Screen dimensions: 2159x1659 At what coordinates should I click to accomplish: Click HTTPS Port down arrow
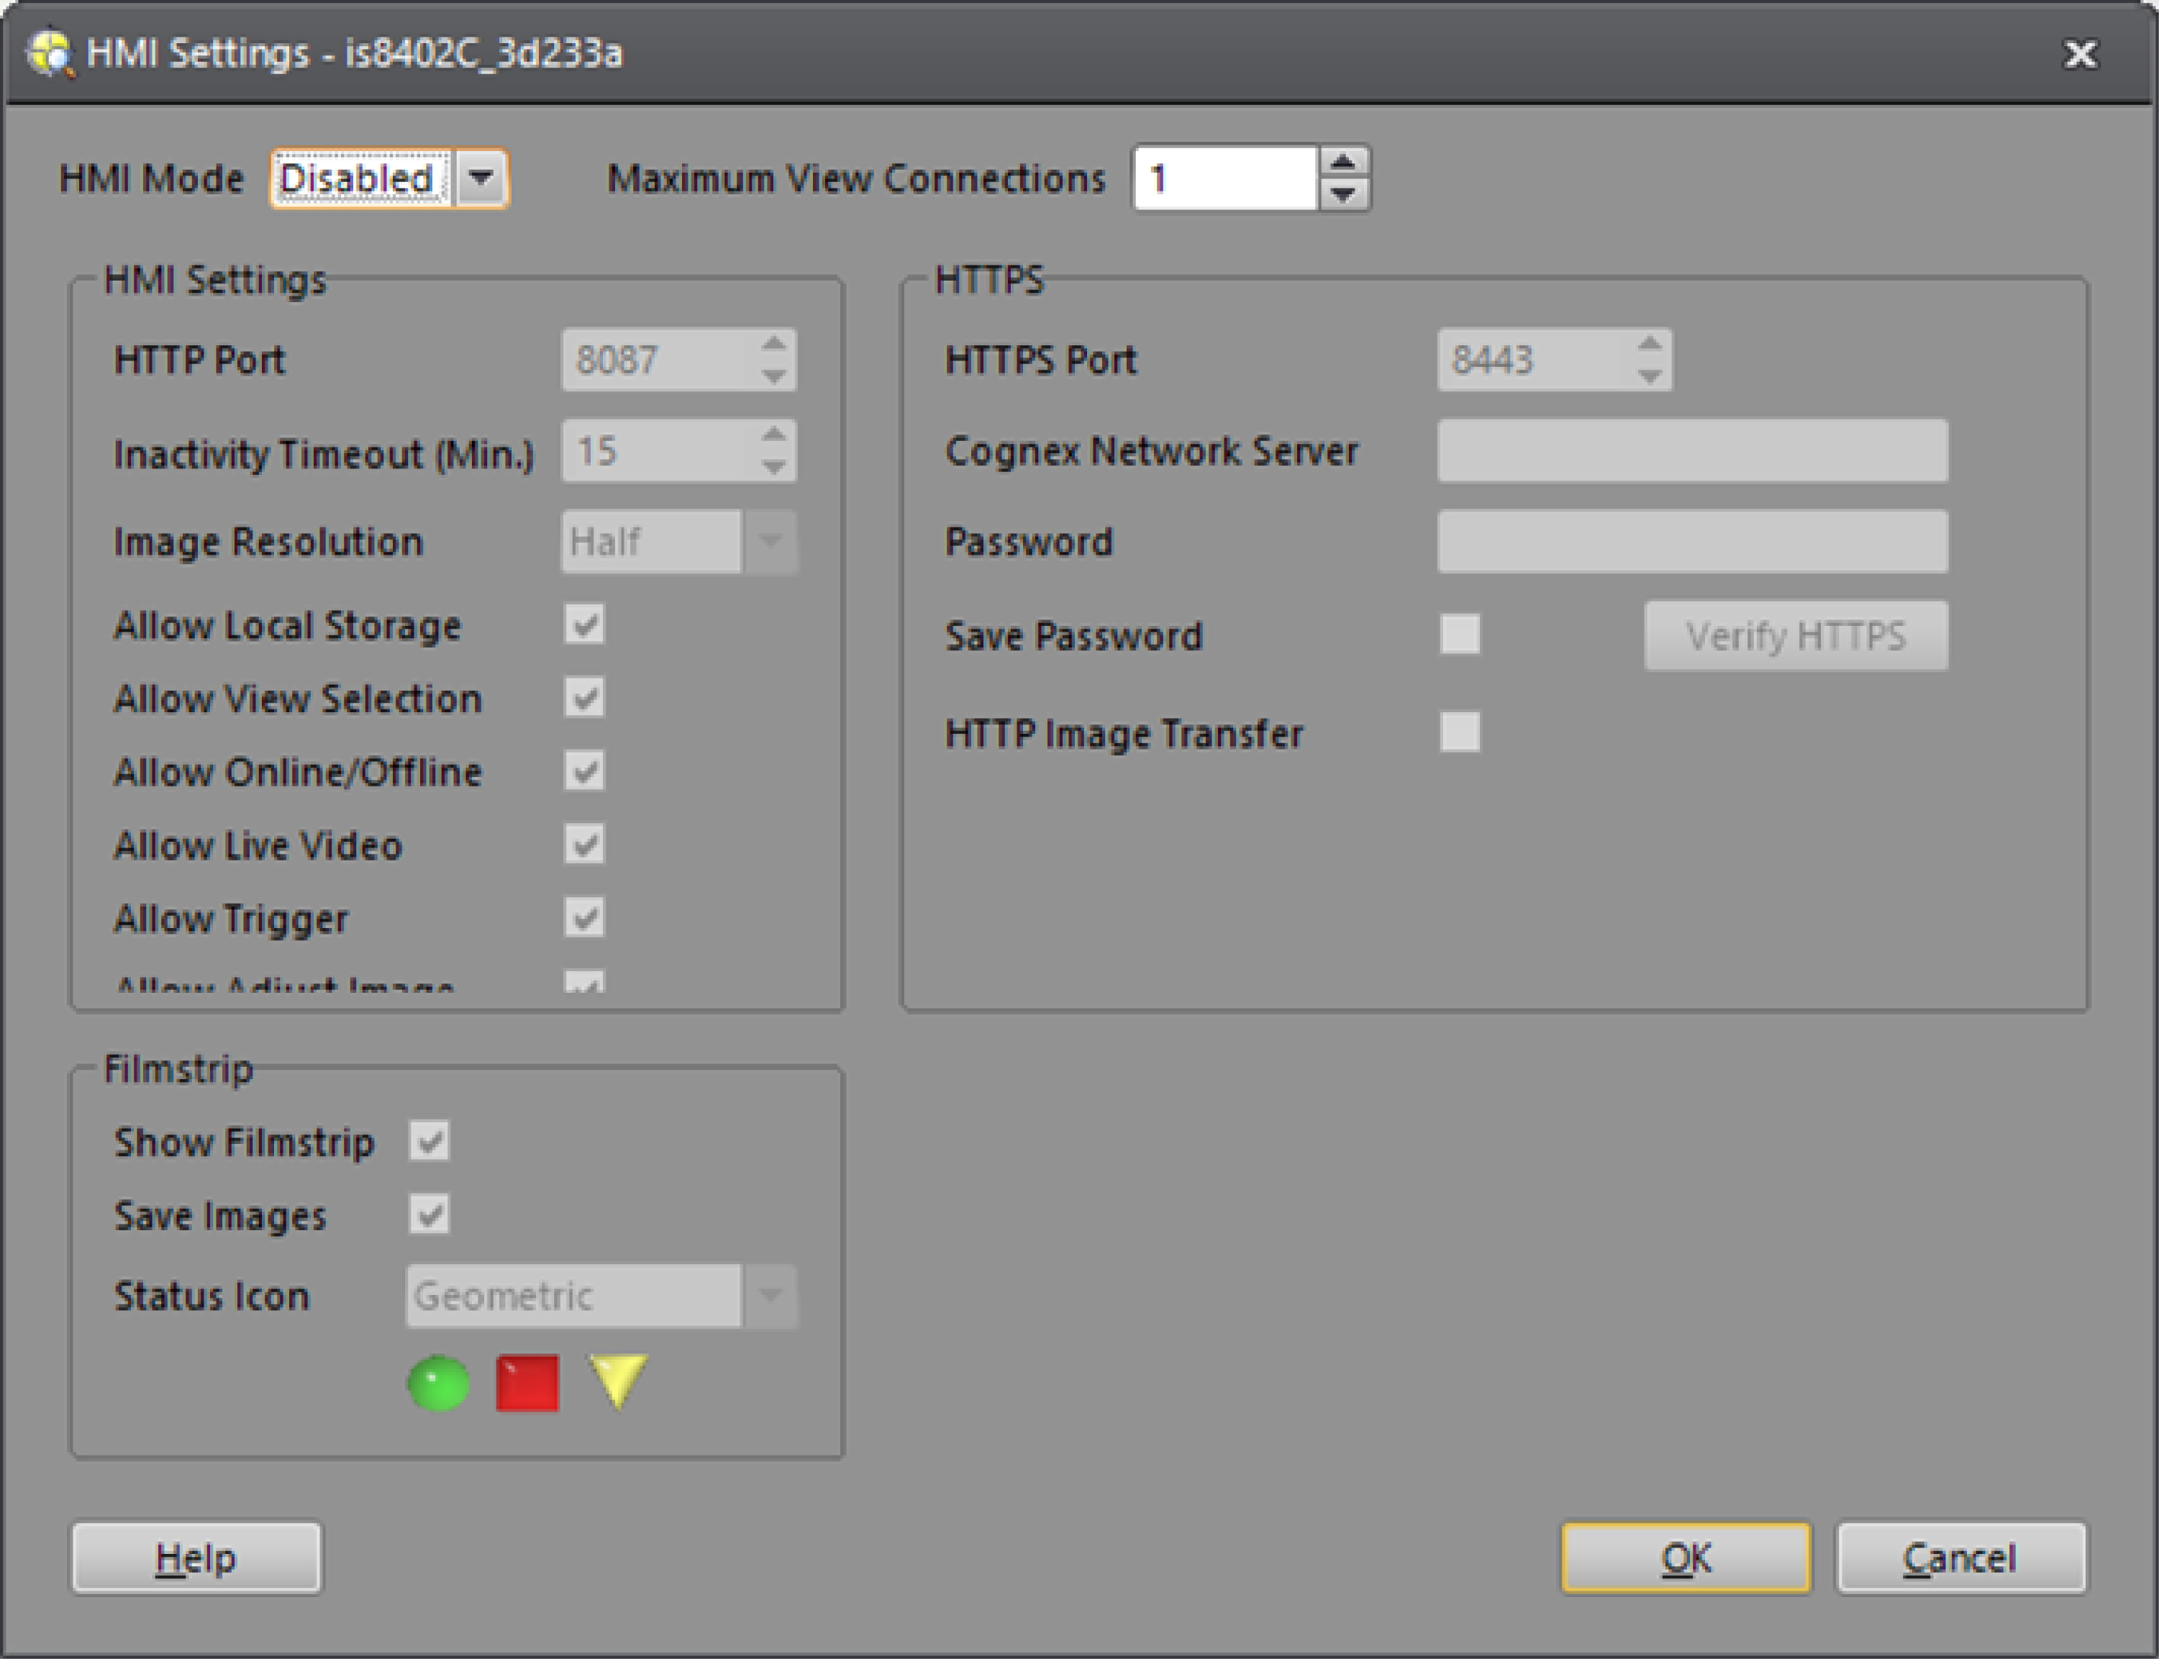coord(1650,376)
